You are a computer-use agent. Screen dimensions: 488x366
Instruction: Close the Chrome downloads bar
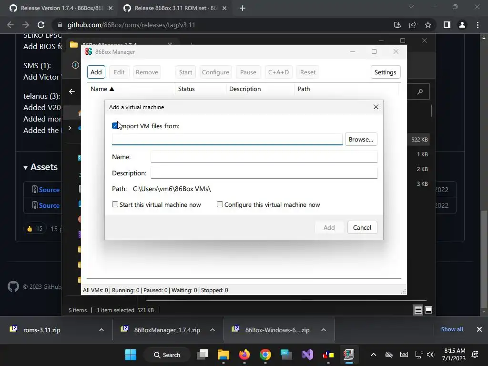tap(479, 329)
